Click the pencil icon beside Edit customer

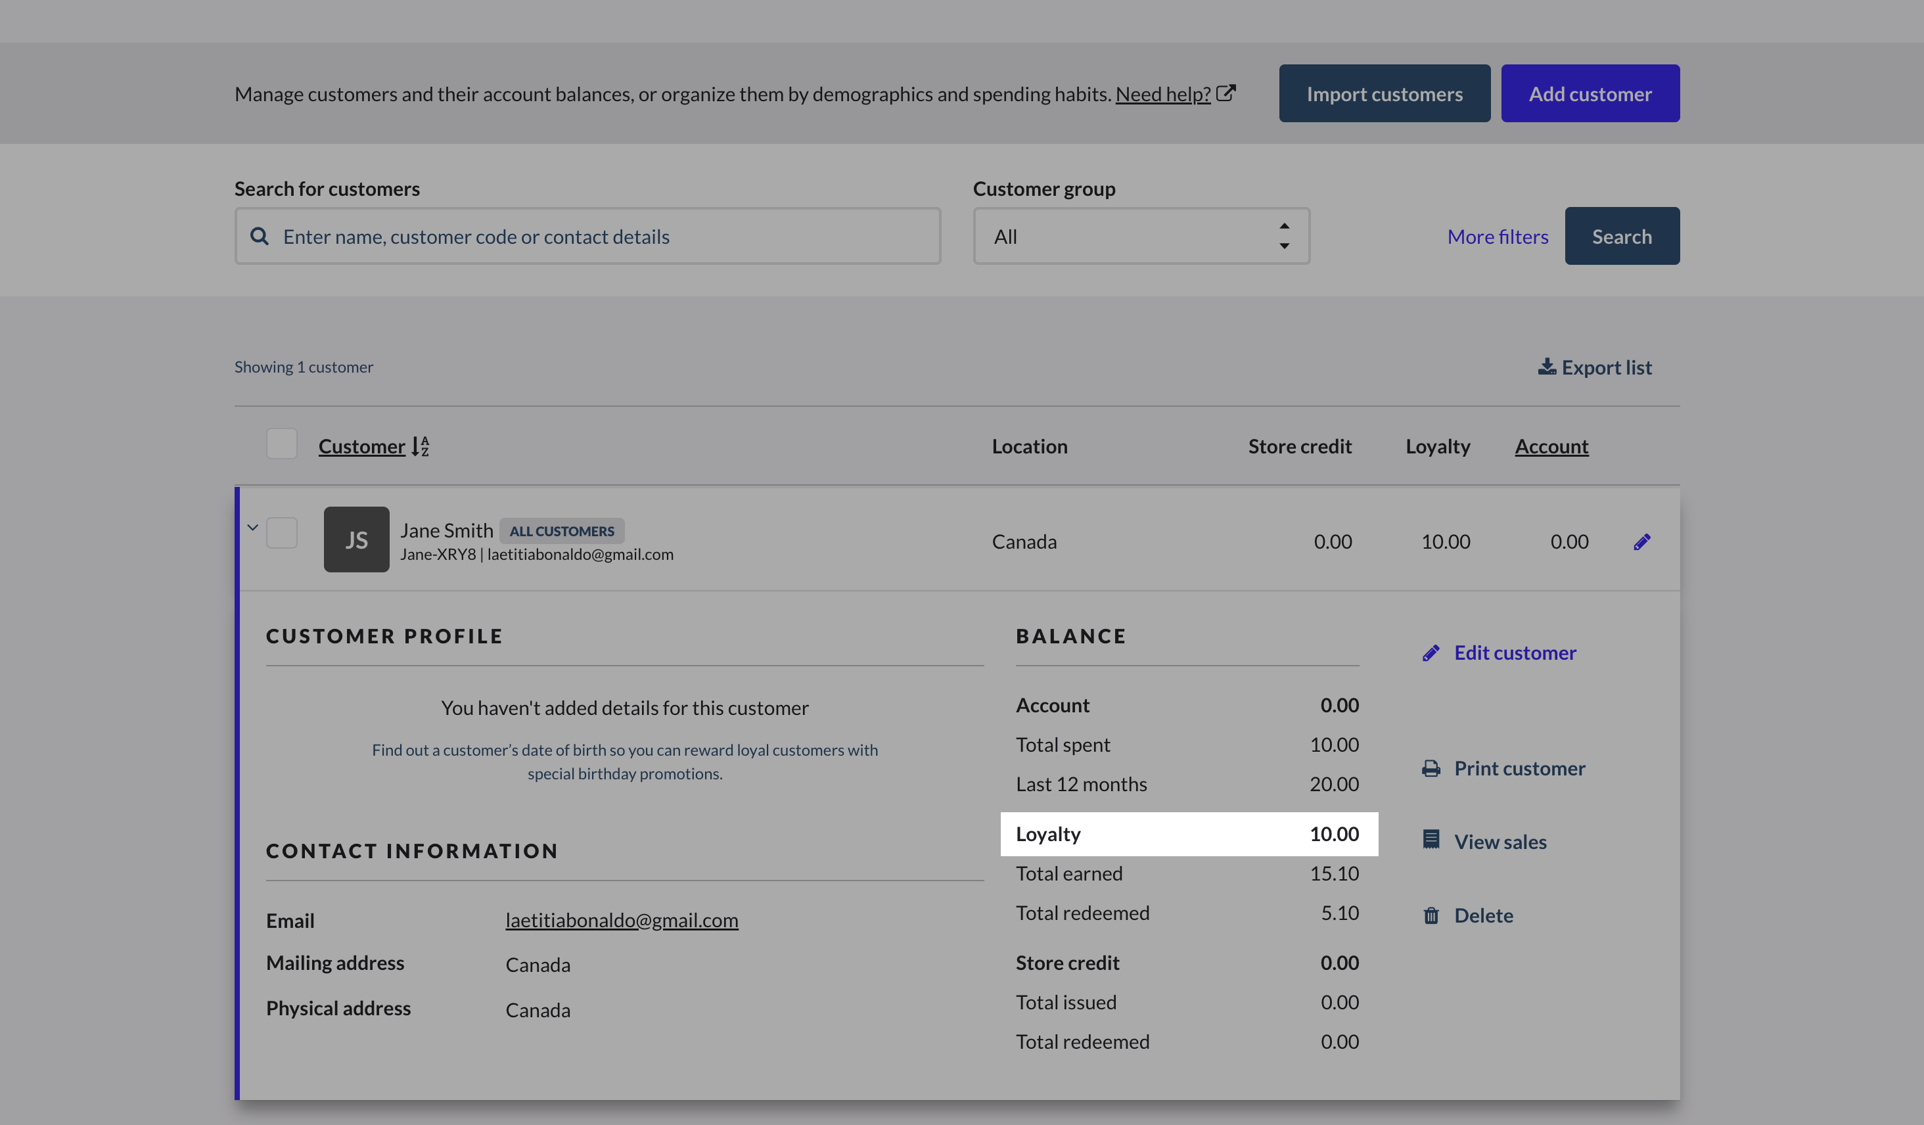pyautogui.click(x=1431, y=653)
